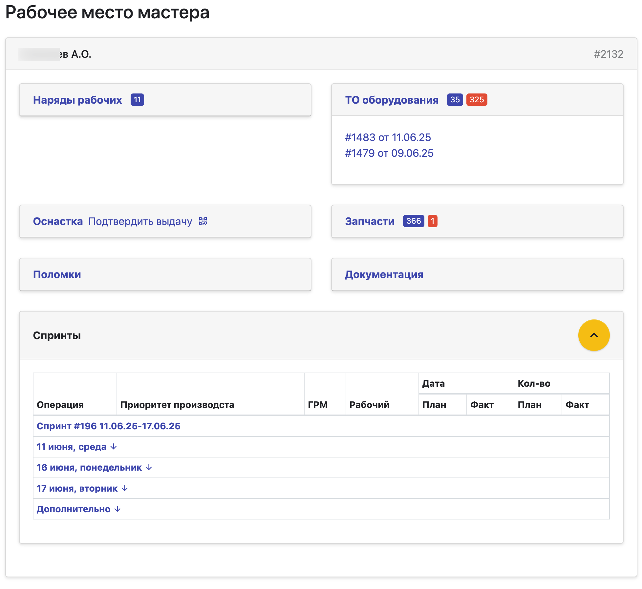Click the QR code icon next to Подтвердить выдачу
Image resolution: width=642 pixels, height=589 pixels.
[203, 221]
